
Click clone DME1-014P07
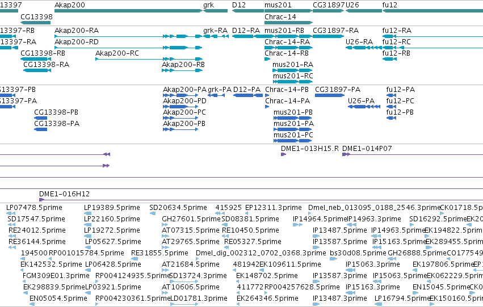413,154
